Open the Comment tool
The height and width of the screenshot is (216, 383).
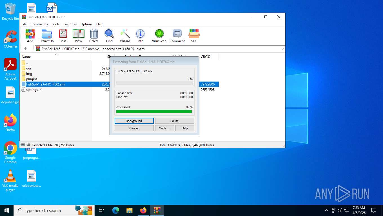point(177,36)
